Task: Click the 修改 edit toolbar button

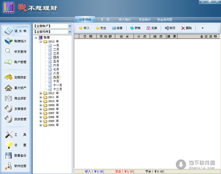Action: (x=170, y=28)
